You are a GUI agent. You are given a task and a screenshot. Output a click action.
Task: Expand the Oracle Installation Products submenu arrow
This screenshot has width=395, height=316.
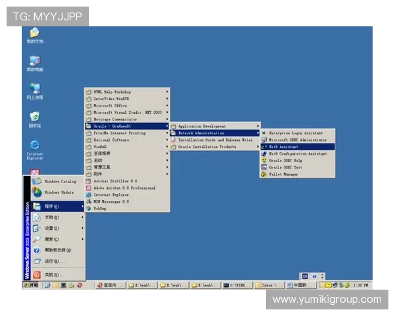point(257,147)
